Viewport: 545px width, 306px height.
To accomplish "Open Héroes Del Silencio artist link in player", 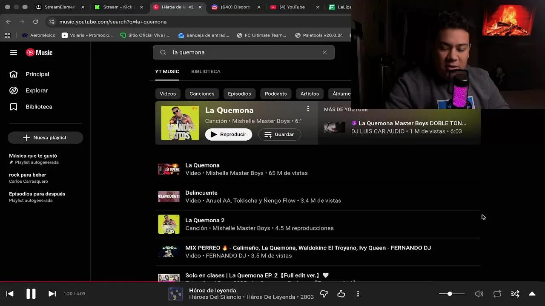I will click(215, 297).
